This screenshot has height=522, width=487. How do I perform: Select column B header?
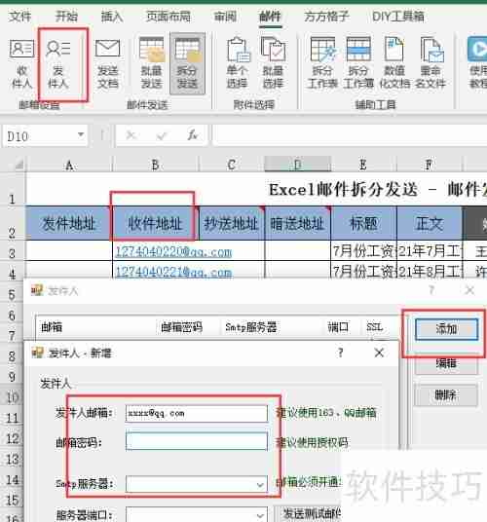point(155,166)
